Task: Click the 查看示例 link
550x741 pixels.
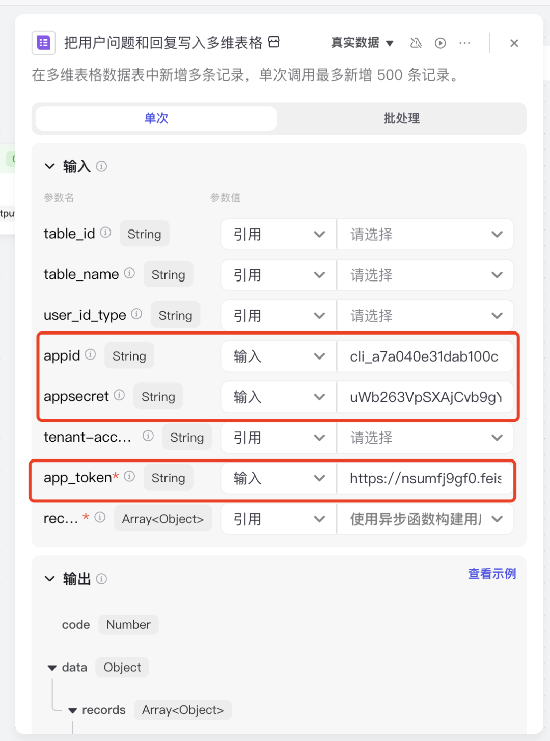Action: point(491,574)
